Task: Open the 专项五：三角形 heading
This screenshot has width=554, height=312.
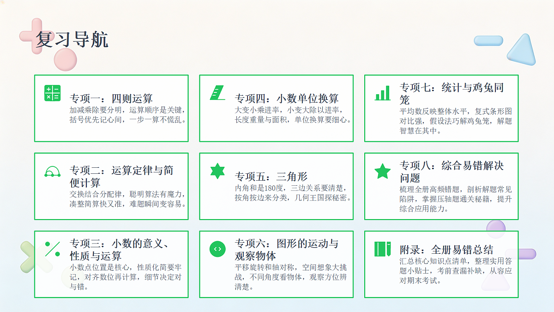Action: [271, 177]
